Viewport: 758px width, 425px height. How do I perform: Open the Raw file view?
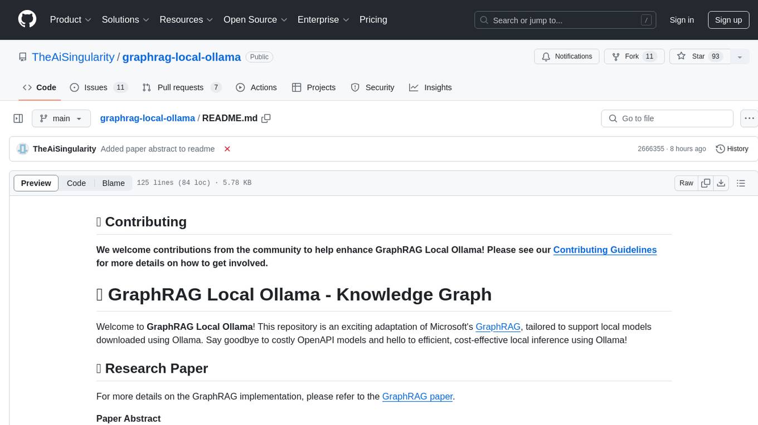click(x=686, y=183)
